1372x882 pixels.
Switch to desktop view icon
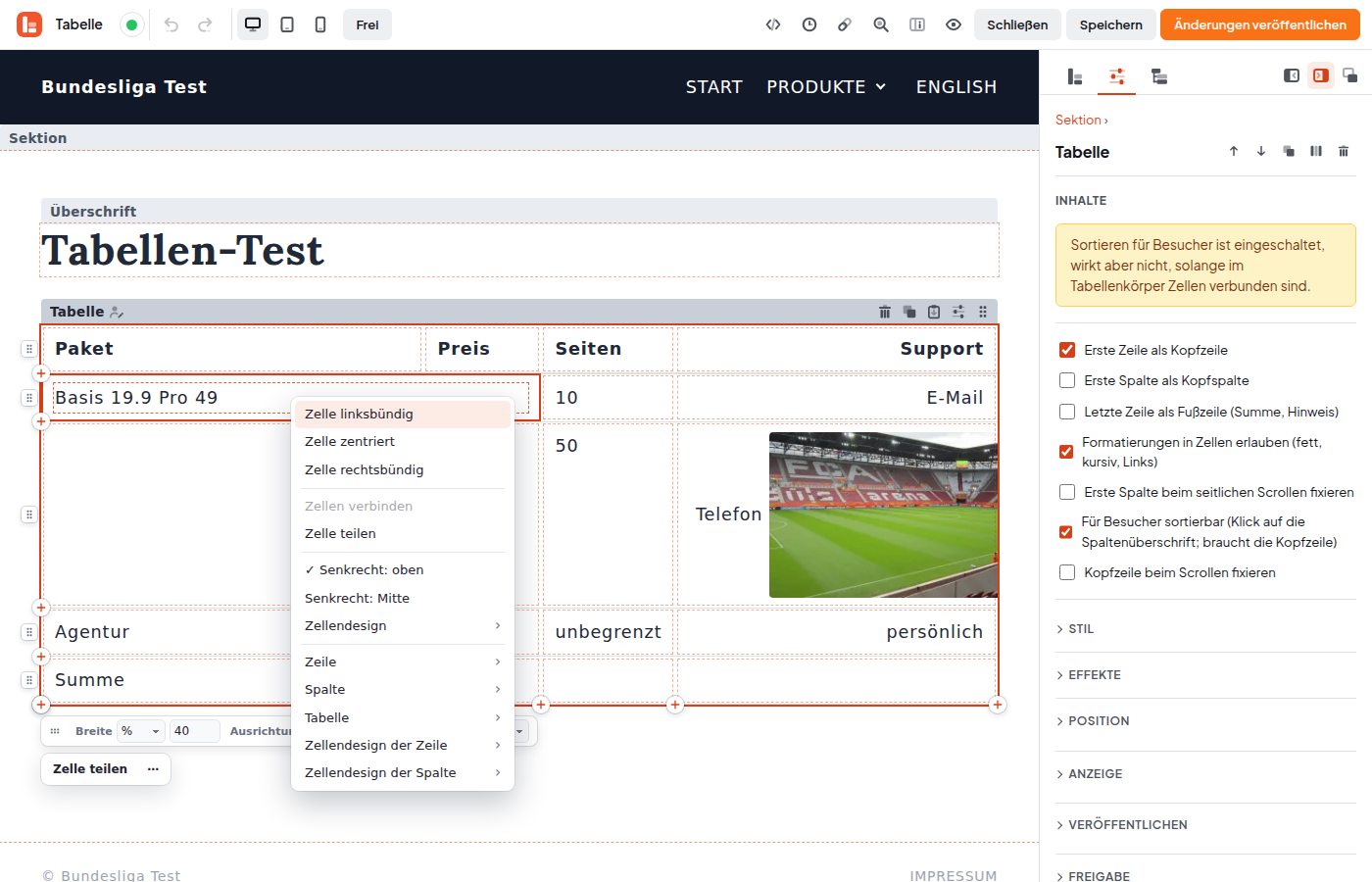click(x=253, y=24)
